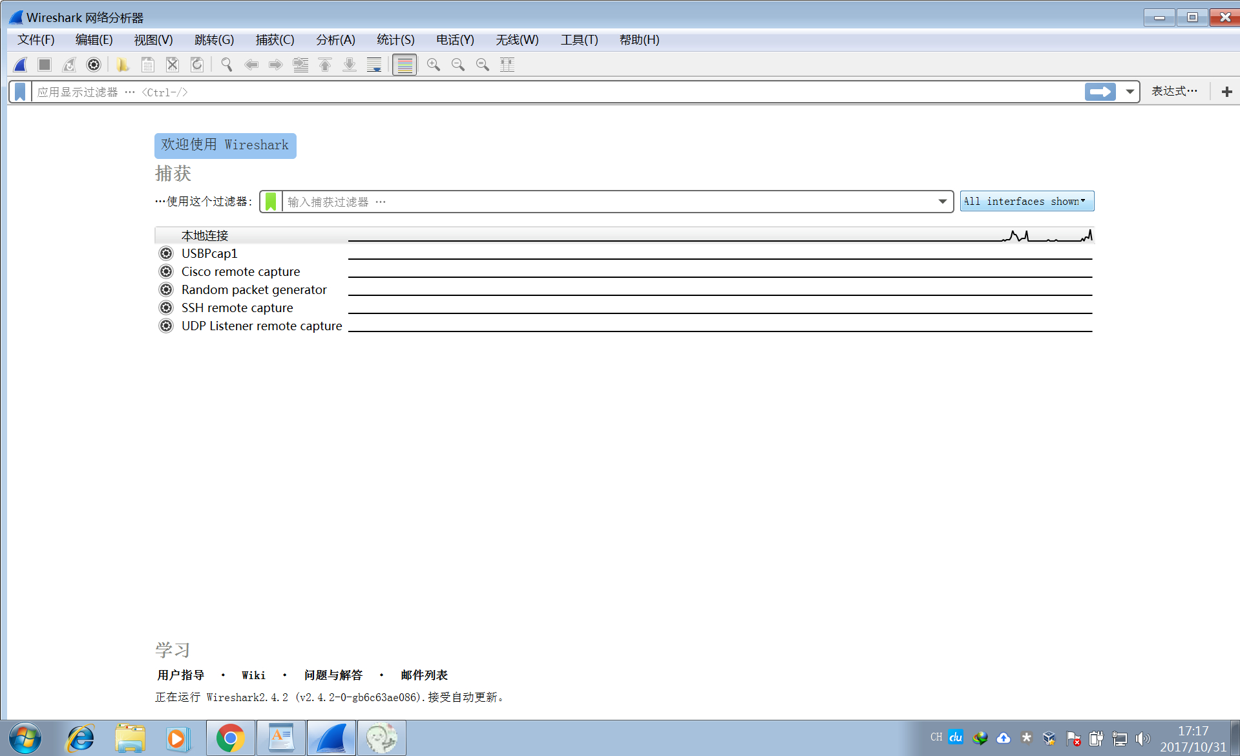Click the Windows Start button
The image size is (1240, 756).
(x=25, y=739)
